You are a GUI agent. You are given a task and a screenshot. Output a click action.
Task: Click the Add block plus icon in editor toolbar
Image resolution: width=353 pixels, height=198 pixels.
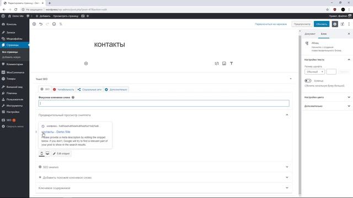tap(34, 24)
